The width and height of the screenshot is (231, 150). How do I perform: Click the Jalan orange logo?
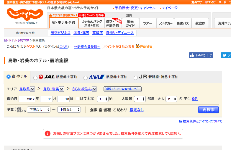tap(25, 14)
